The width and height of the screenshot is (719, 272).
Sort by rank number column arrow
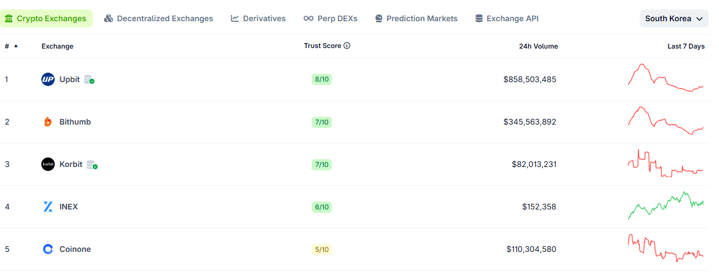click(x=16, y=46)
